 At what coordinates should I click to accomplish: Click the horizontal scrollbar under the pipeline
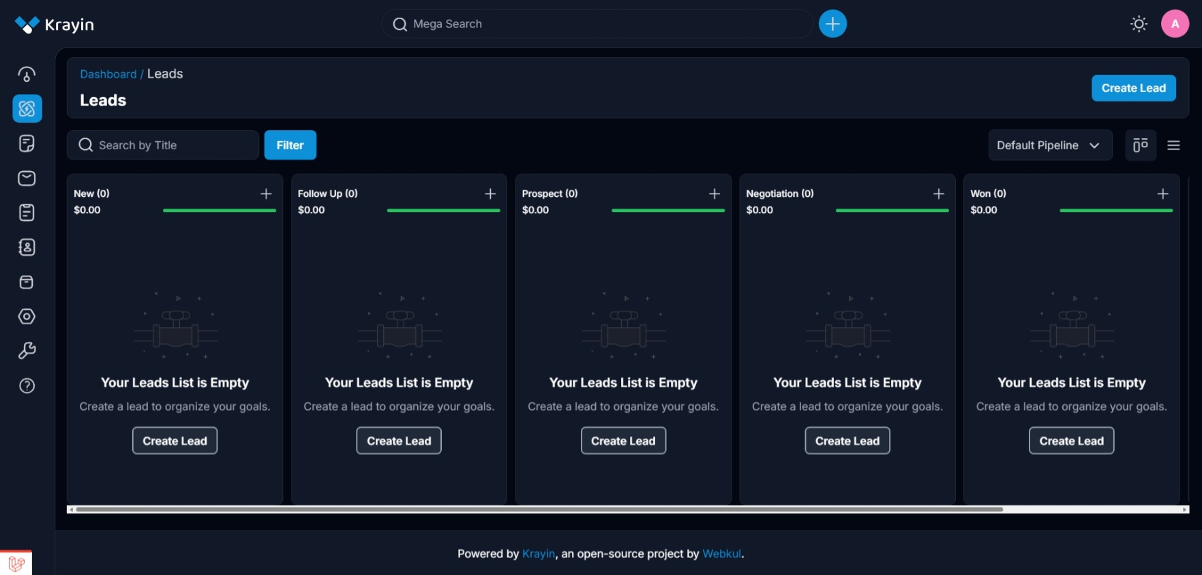pyautogui.click(x=539, y=509)
